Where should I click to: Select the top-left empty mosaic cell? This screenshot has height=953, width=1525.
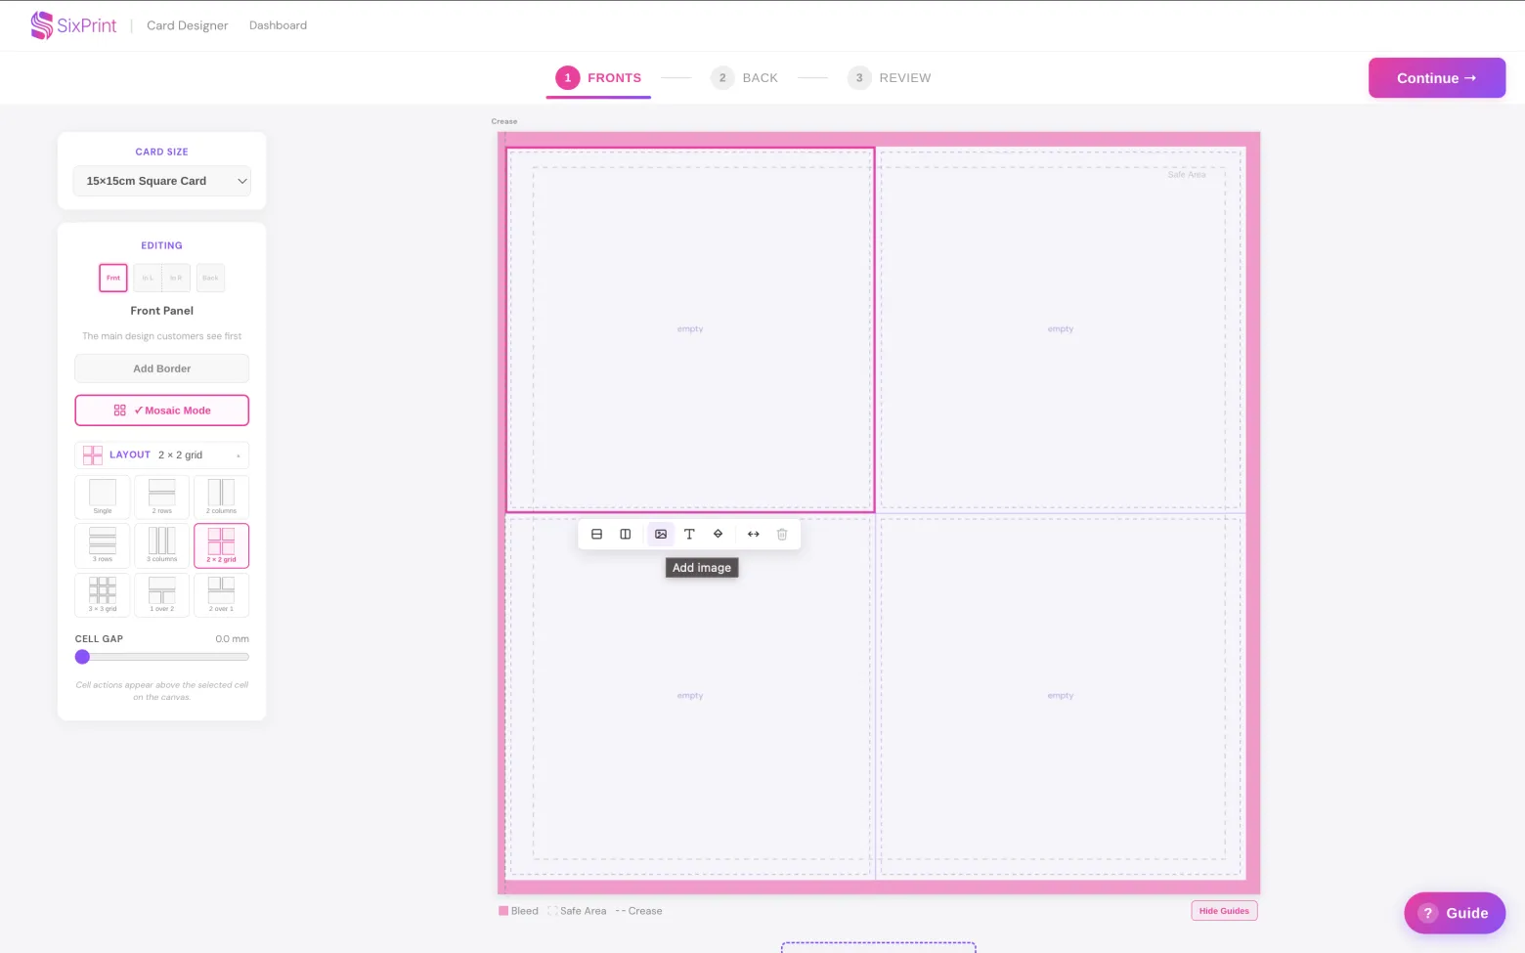(x=690, y=329)
